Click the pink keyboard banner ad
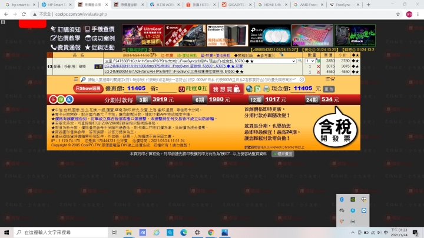424x238 pixels. (x=312, y=35)
